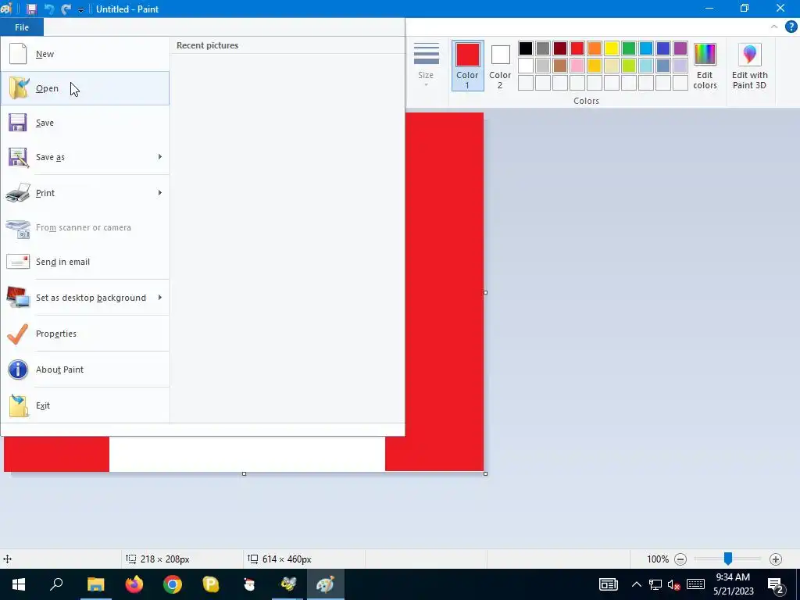Click the Exit icon in File menu
The height and width of the screenshot is (600, 800).
coord(19,405)
